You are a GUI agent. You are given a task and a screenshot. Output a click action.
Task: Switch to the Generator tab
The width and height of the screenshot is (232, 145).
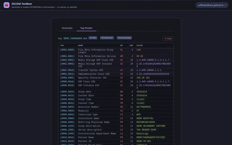click(x=67, y=28)
